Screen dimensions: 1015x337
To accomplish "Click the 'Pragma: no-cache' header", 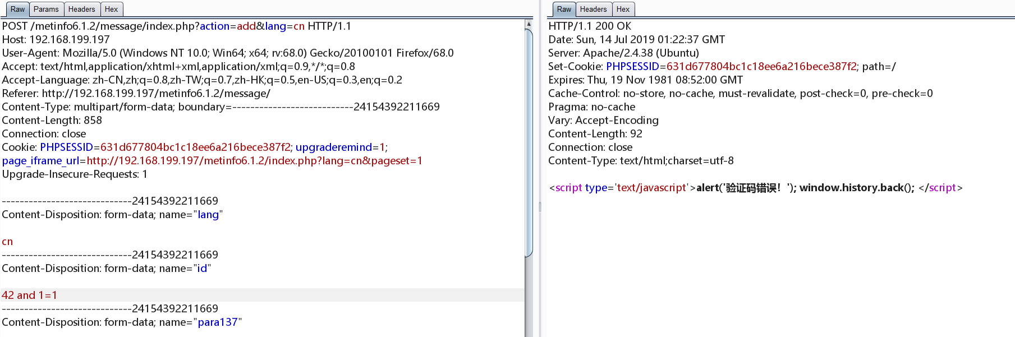I will point(592,107).
